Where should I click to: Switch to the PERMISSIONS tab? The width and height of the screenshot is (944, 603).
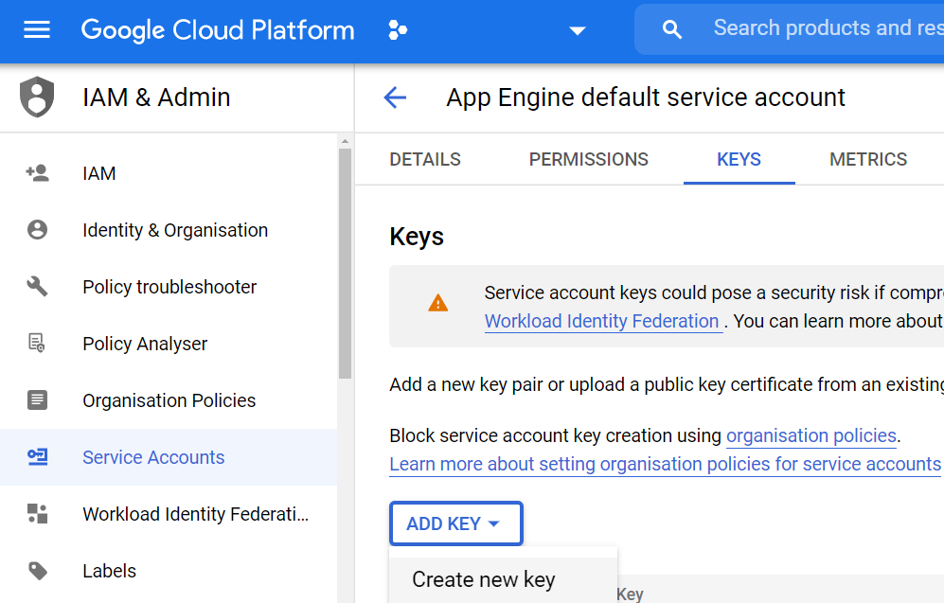(x=588, y=159)
